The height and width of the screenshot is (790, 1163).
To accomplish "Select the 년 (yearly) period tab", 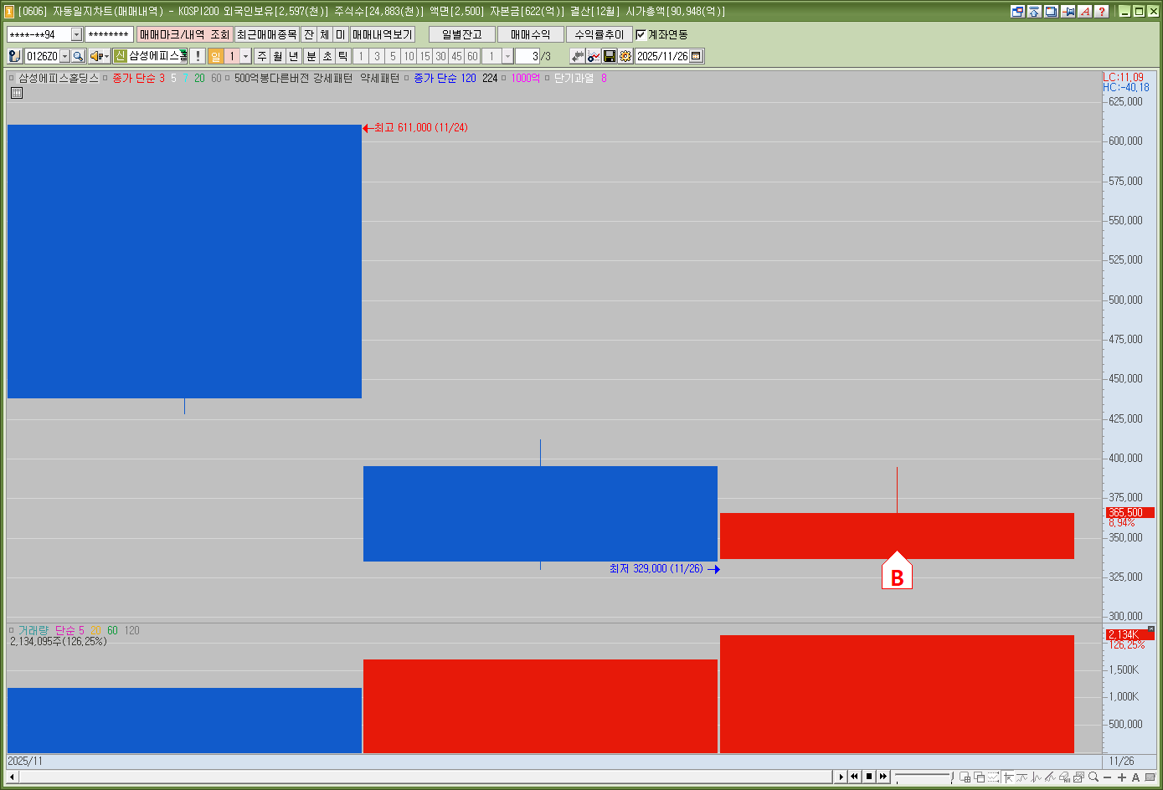I will pos(294,56).
